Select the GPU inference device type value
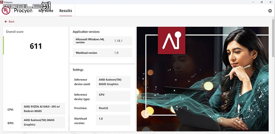 (x=113, y=96)
